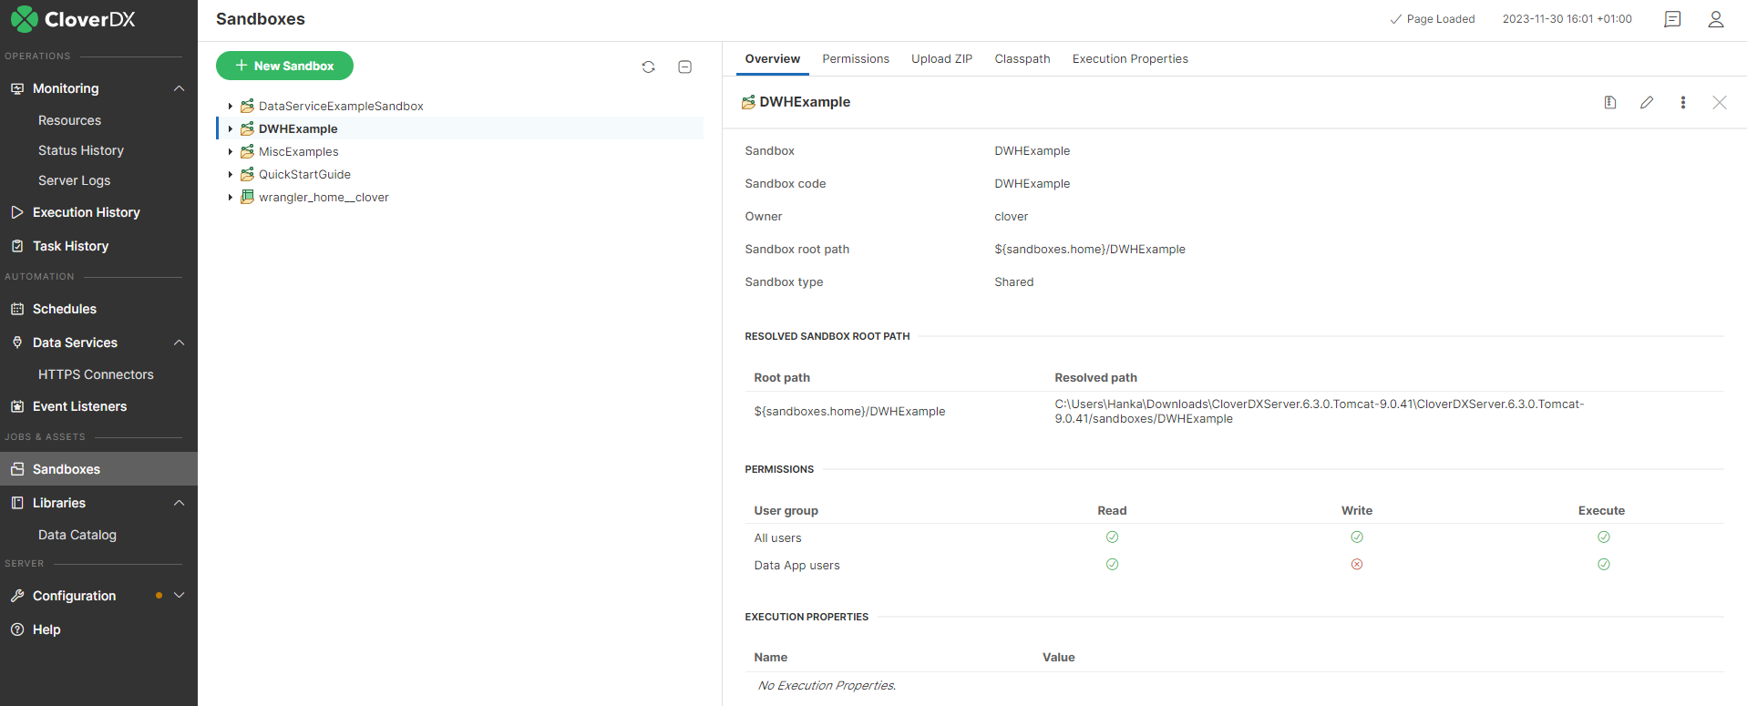Select MiscExamples sandbox in tree
Image resolution: width=1747 pixels, height=706 pixels.
[298, 152]
